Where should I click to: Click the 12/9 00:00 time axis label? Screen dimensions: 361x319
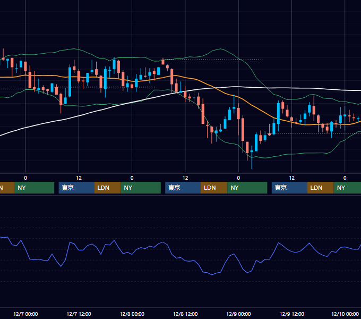[x=238, y=314]
